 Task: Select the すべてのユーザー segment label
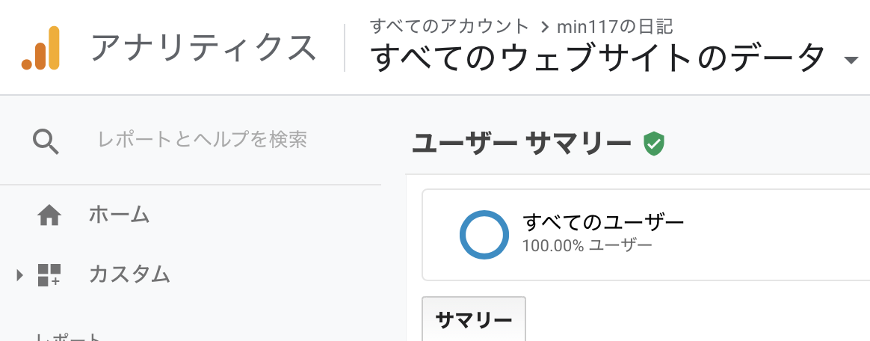pyautogui.click(x=603, y=223)
